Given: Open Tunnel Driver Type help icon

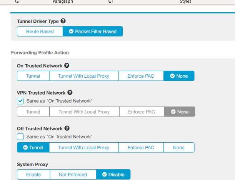Looking at the screenshot, I should click(x=63, y=21).
